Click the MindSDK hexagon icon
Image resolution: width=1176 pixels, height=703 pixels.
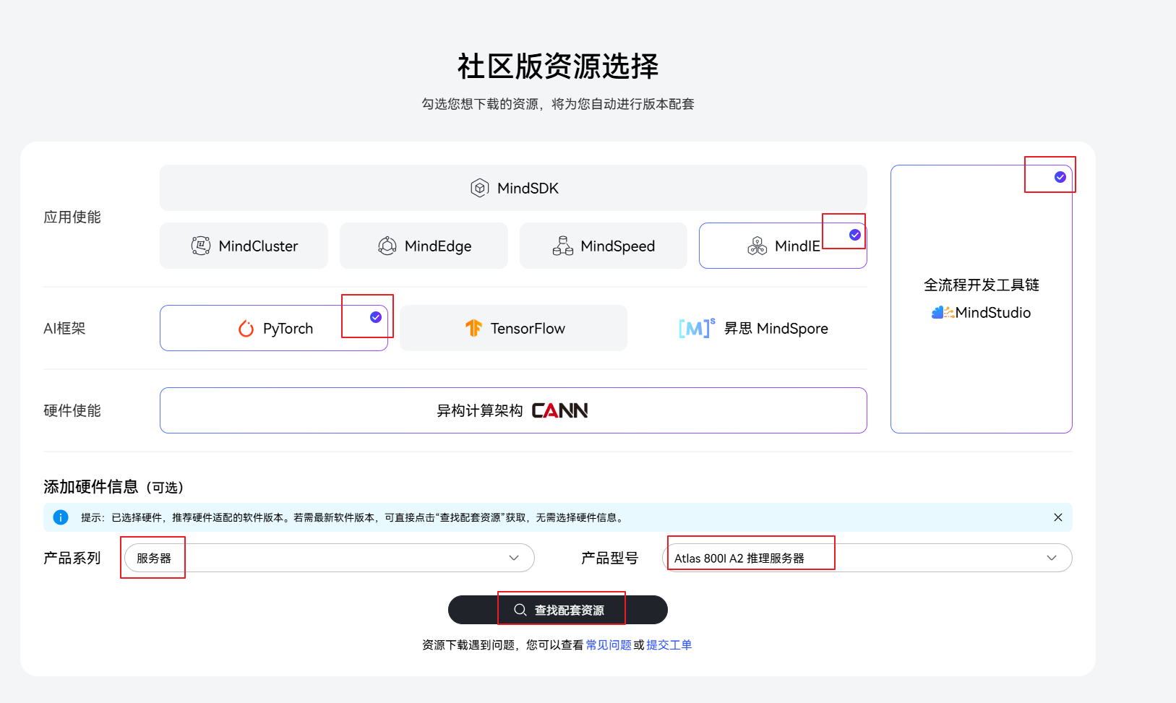(x=479, y=188)
